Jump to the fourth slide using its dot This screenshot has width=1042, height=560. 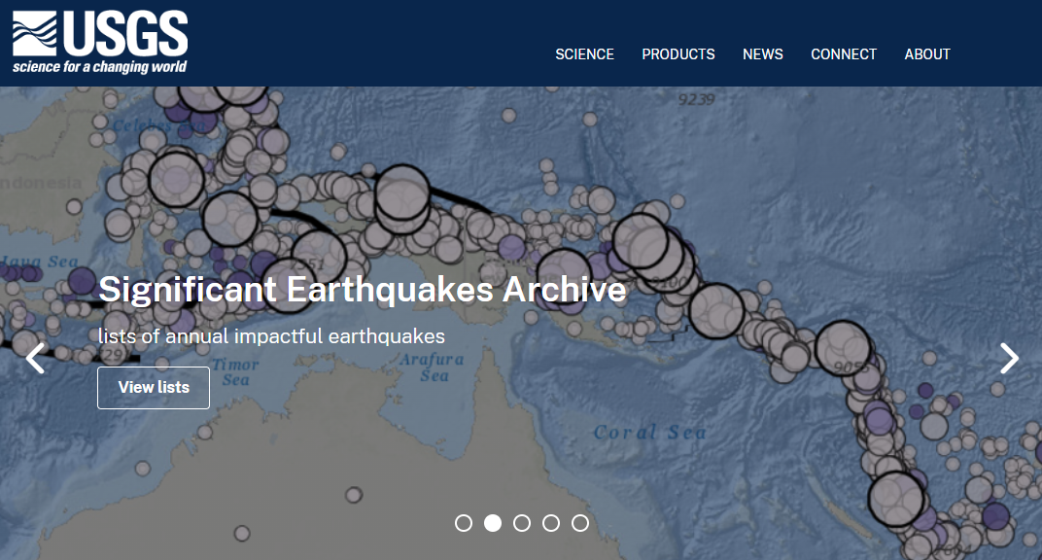click(x=551, y=522)
